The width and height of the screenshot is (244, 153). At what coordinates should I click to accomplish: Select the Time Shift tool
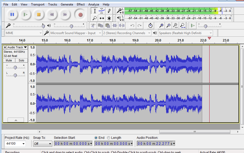(x=102, y=18)
